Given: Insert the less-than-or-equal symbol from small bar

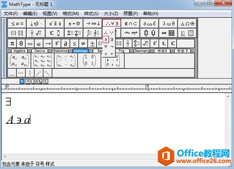Looking at the screenshot, I should pos(74,43).
